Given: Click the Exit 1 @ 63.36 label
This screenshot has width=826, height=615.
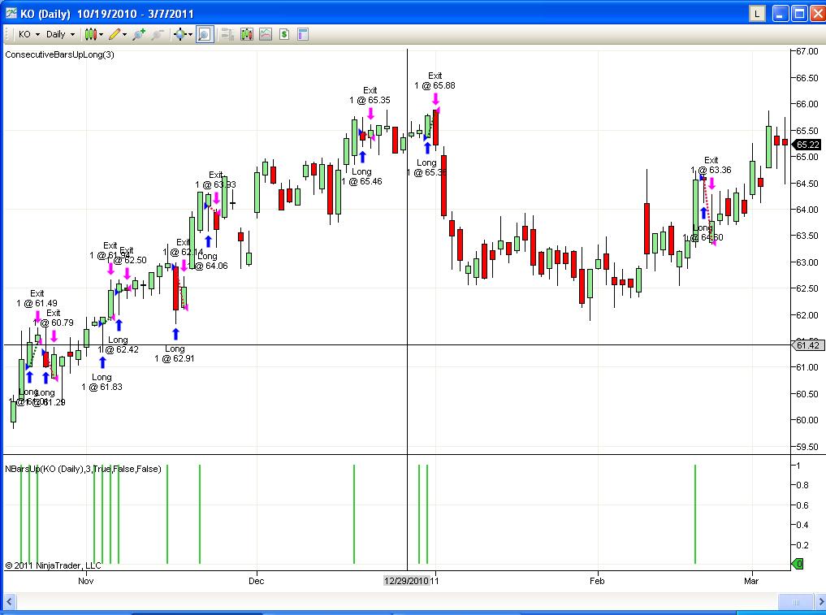Looking at the screenshot, I should click(711, 165).
